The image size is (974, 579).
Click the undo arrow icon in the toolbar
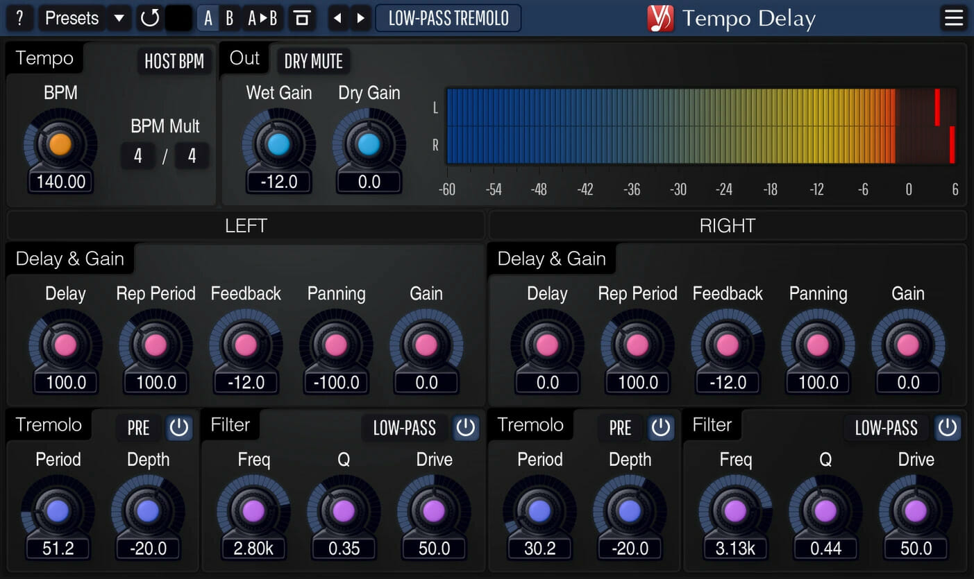point(149,18)
